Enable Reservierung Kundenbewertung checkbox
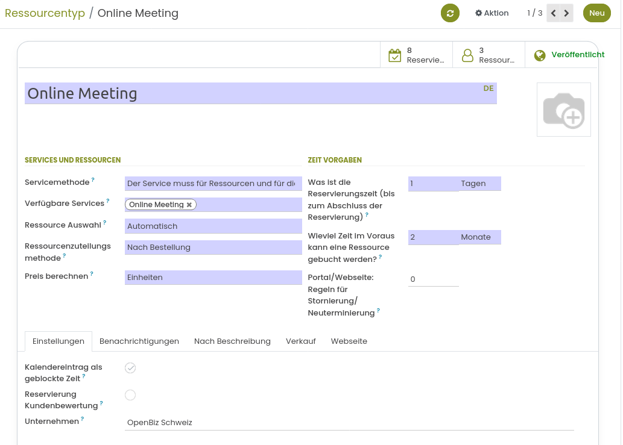The height and width of the screenshot is (445, 623). (130, 395)
